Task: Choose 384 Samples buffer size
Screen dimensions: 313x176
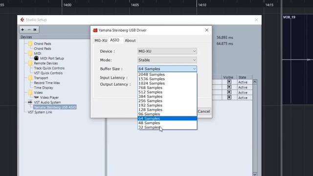Action: (167, 96)
